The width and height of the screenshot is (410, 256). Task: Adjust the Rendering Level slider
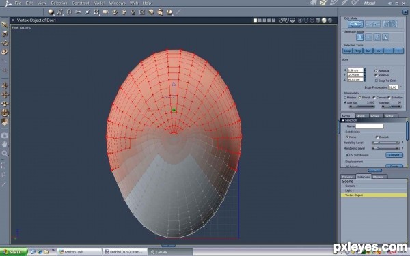(385, 148)
